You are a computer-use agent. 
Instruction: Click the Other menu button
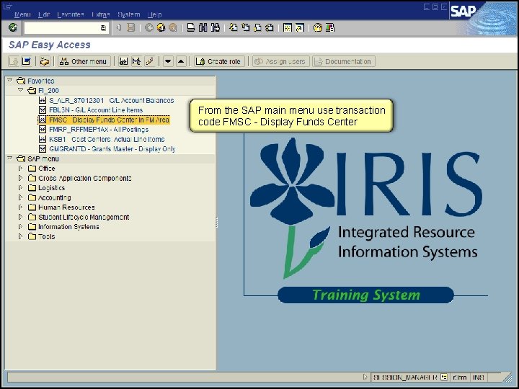[x=84, y=61]
